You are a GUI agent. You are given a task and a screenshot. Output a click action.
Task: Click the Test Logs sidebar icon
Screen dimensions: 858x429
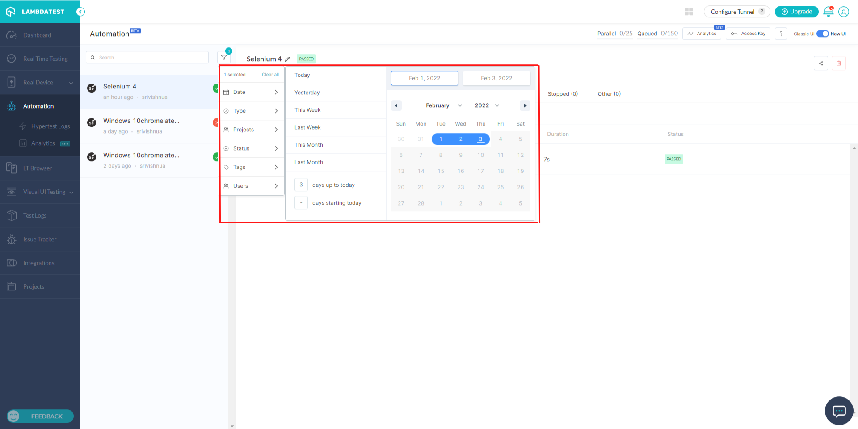pos(12,215)
